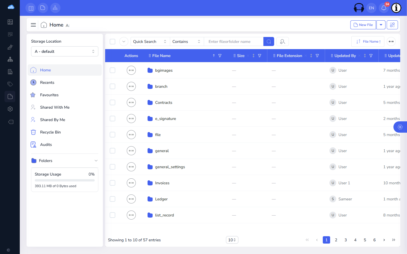The image size is (407, 254).
Task: Switch to grid view layout
Action: click(x=392, y=25)
